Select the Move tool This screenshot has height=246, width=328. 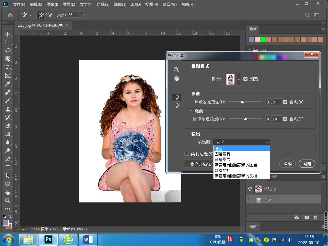[x=8, y=34]
